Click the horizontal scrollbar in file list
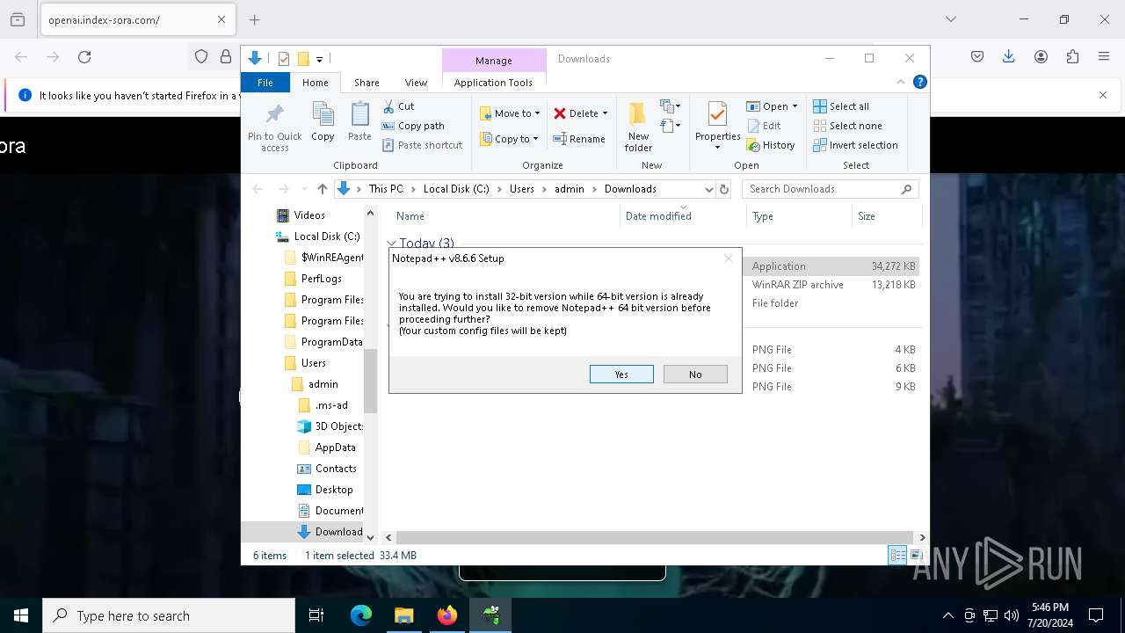Image resolution: width=1125 pixels, height=633 pixels. tap(654, 537)
